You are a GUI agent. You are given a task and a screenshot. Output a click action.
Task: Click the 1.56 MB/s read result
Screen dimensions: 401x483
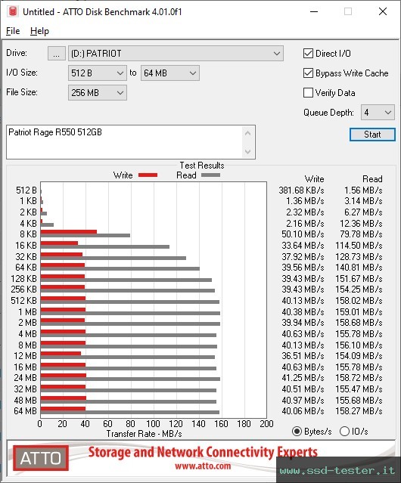(363, 190)
